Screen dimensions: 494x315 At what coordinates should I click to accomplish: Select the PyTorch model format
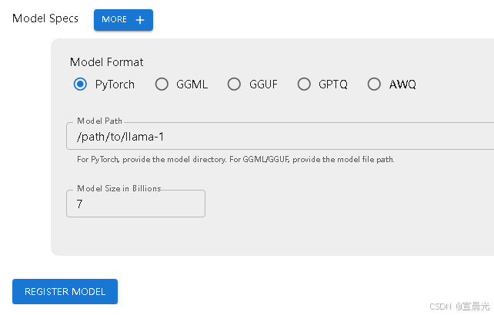[x=80, y=84]
